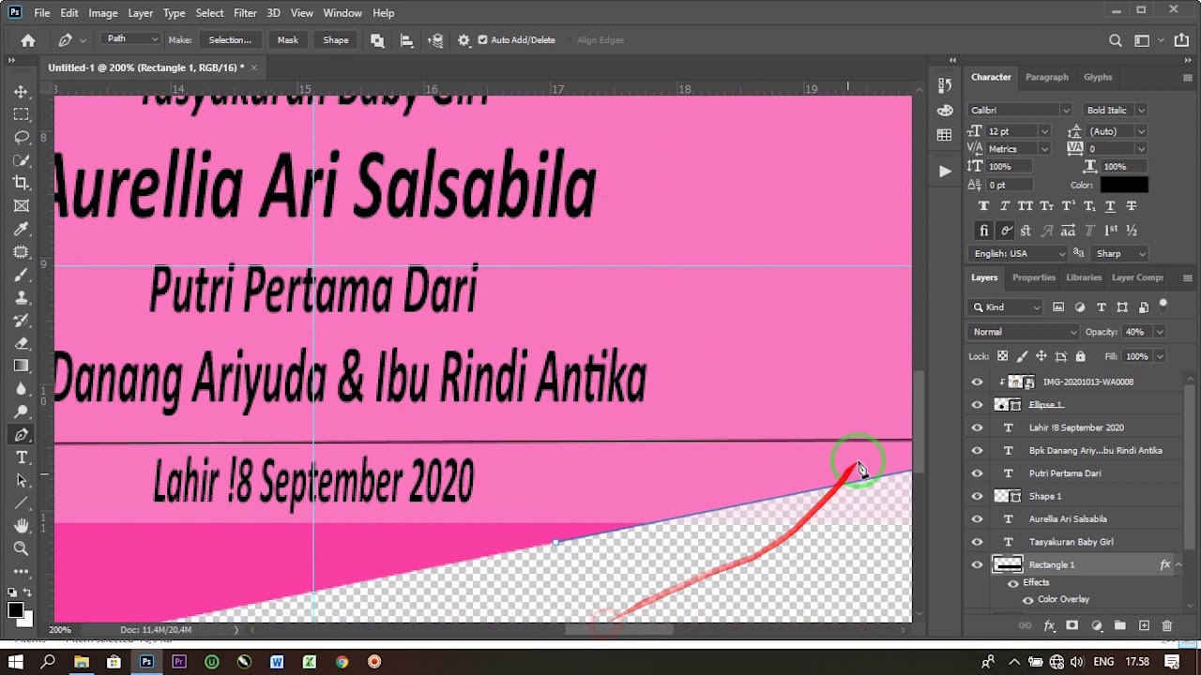Switch to the Glyphs tab

tap(1098, 77)
